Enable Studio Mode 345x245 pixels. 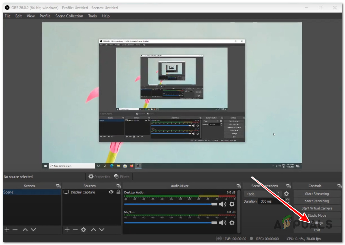[317, 216]
